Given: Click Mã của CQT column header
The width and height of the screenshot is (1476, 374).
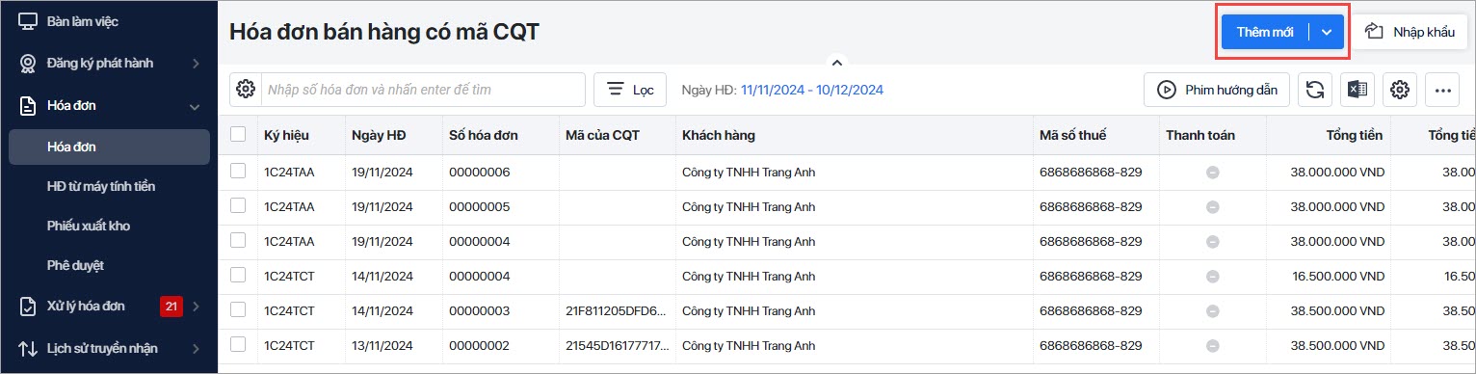Looking at the screenshot, I should tap(602, 135).
